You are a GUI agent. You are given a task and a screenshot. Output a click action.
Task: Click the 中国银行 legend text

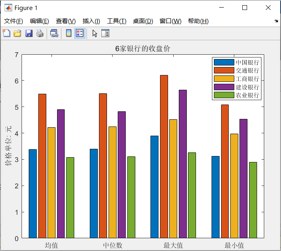tap(247, 62)
